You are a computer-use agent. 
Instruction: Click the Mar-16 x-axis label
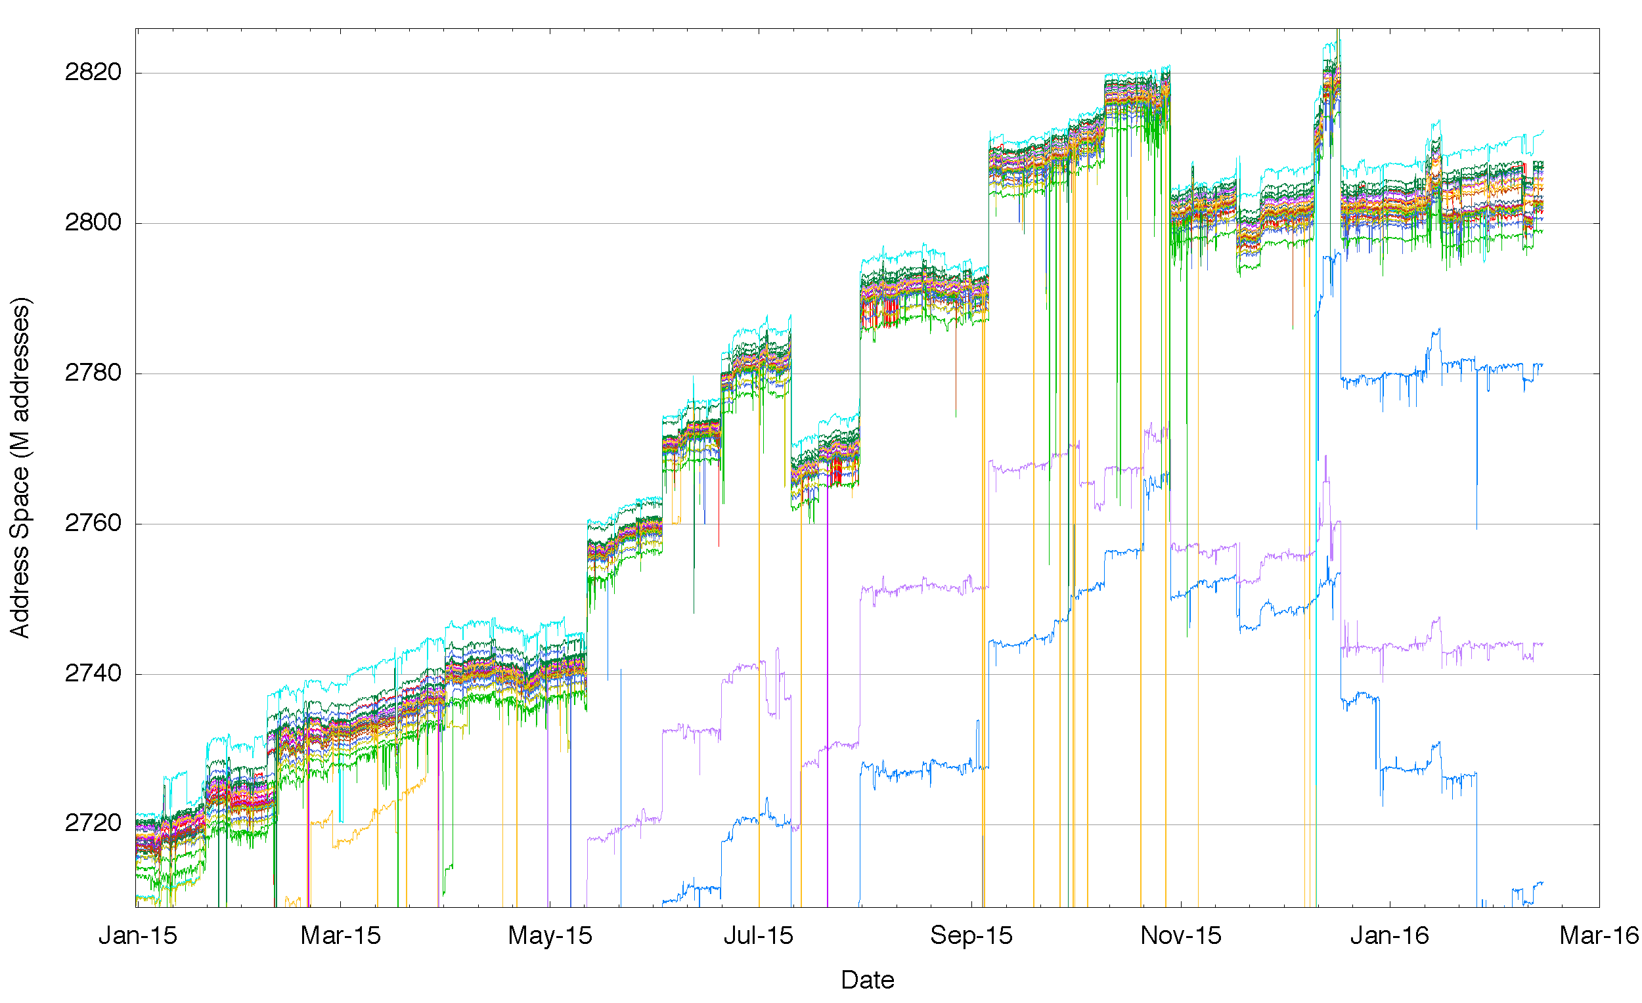(x=1598, y=936)
